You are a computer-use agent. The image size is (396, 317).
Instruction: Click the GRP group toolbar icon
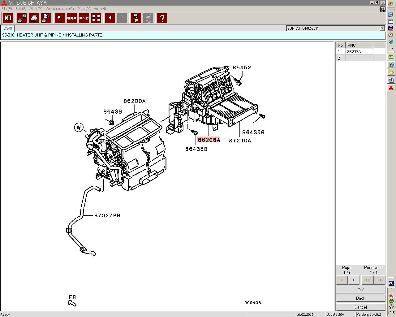pyautogui.click(x=71, y=18)
